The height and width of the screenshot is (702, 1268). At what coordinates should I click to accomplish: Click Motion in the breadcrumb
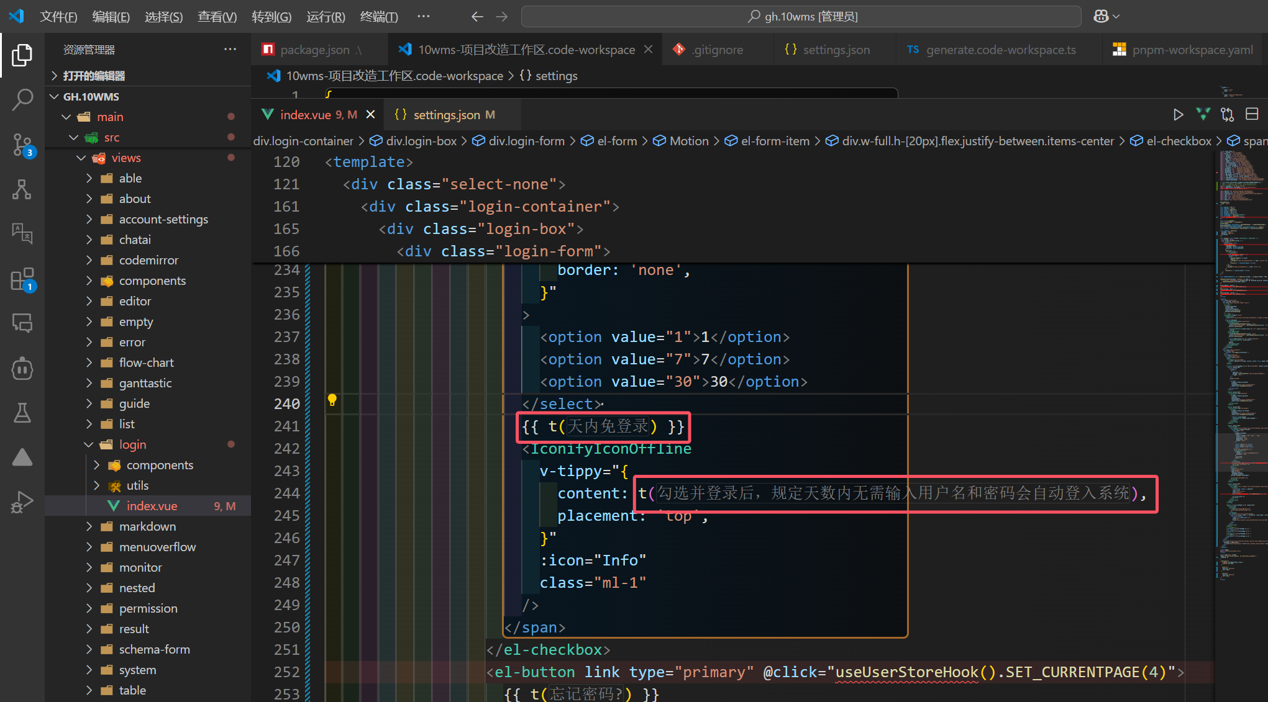tap(681, 141)
